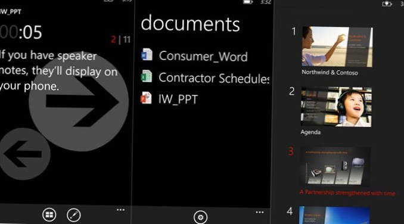
Task: Click PowerPoint file icon beside IW_PPT
Action: pyautogui.click(x=146, y=98)
